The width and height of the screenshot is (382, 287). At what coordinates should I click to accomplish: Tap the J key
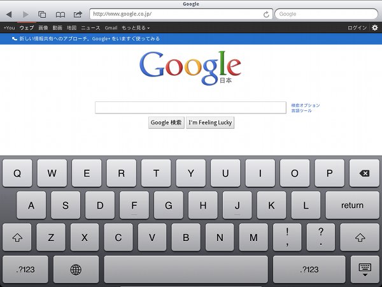point(237,205)
